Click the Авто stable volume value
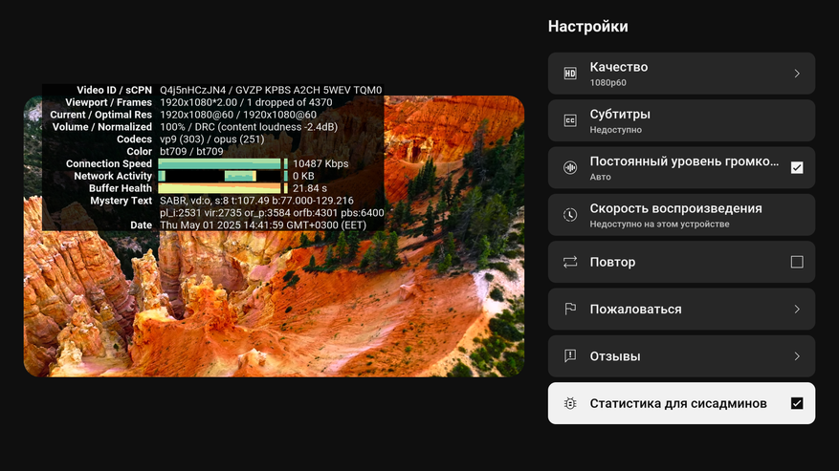This screenshot has width=839, height=471. (x=601, y=177)
